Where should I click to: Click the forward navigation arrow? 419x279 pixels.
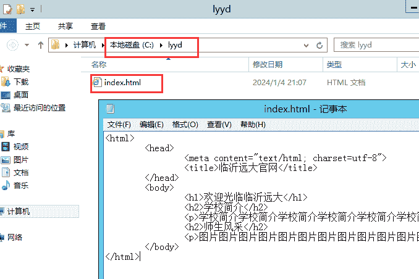[x=12, y=44]
